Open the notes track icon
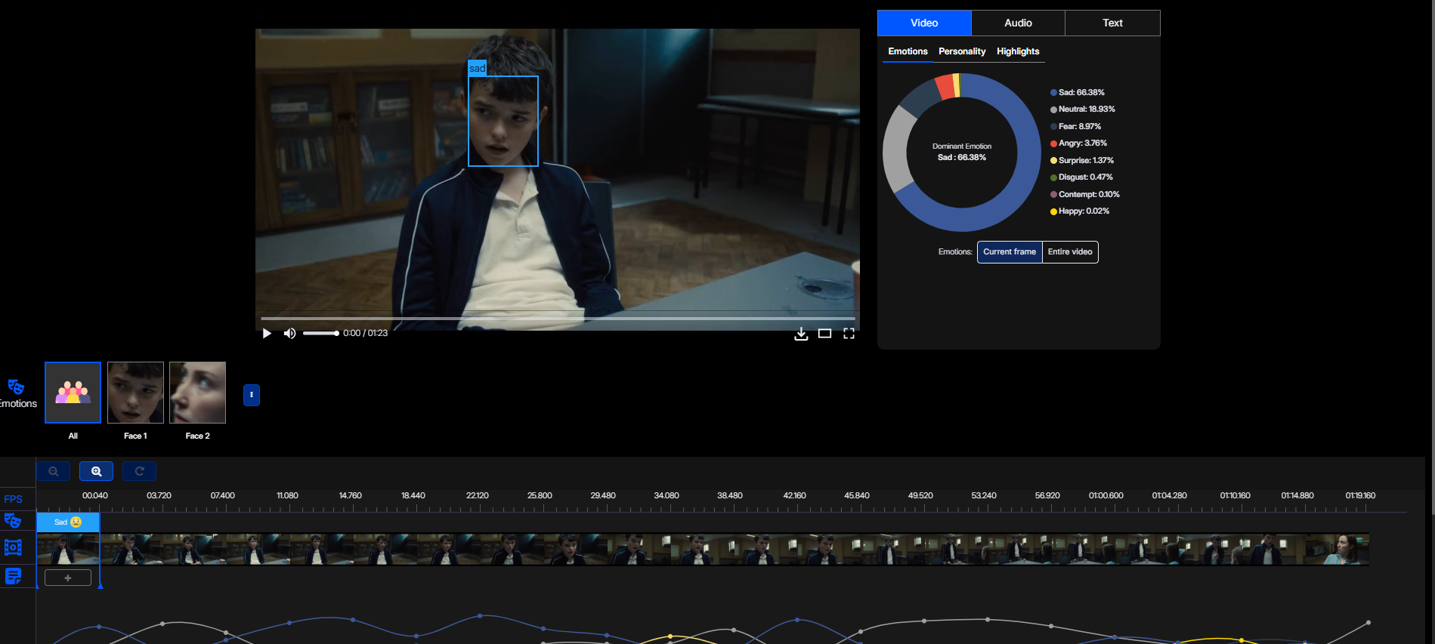This screenshot has width=1435, height=644. [13, 576]
